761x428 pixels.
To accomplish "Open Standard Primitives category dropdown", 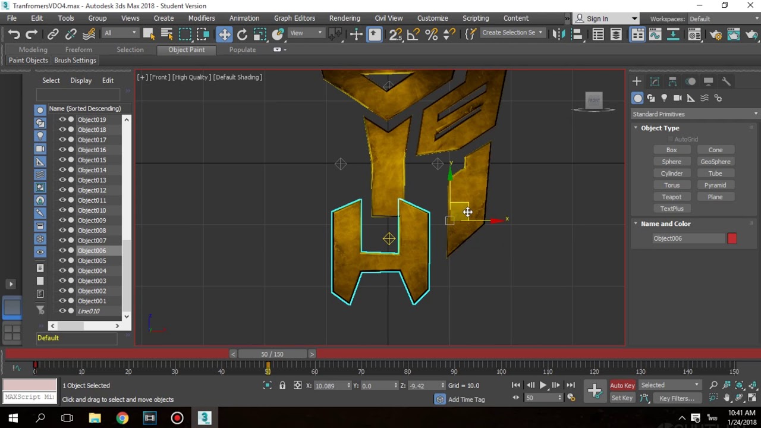I will point(694,114).
